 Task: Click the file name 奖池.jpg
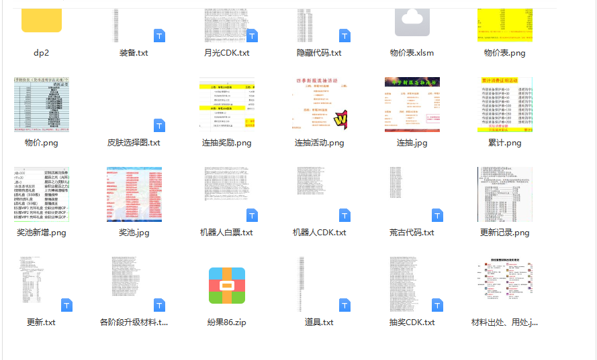point(134,233)
